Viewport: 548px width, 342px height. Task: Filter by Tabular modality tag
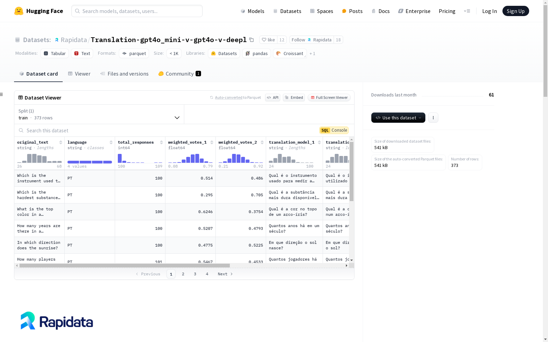pos(55,53)
